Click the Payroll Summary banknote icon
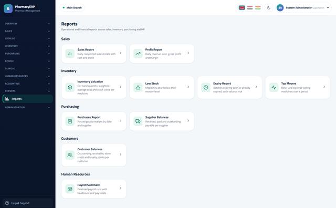The height and width of the screenshot is (208, 336). click(x=70, y=189)
